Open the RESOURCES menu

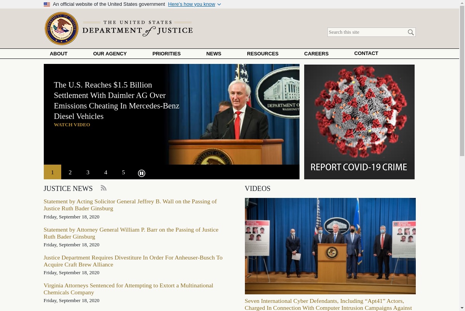click(263, 54)
